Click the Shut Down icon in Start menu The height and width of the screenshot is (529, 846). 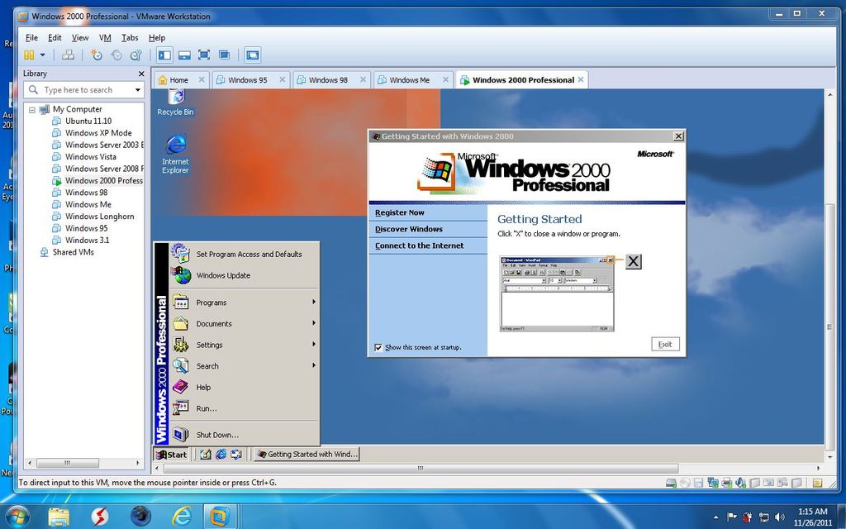pos(180,435)
